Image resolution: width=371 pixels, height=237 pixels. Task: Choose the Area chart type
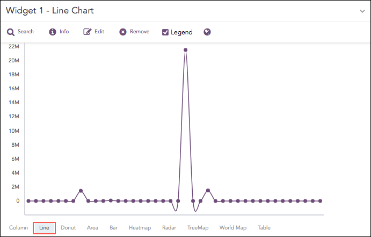tap(92, 228)
